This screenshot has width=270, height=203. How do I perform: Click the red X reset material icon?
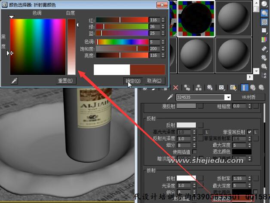(175, 88)
